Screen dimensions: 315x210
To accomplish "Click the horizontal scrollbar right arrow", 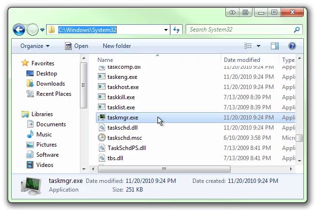I will [x=291, y=169].
